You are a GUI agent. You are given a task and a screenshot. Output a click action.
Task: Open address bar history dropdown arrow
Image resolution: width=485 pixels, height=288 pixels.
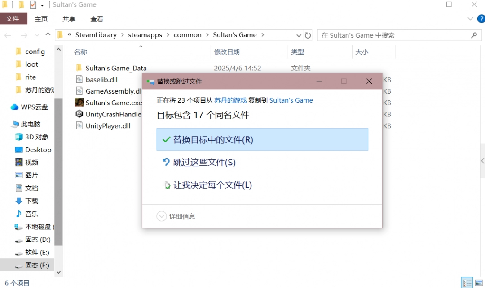[299, 35]
